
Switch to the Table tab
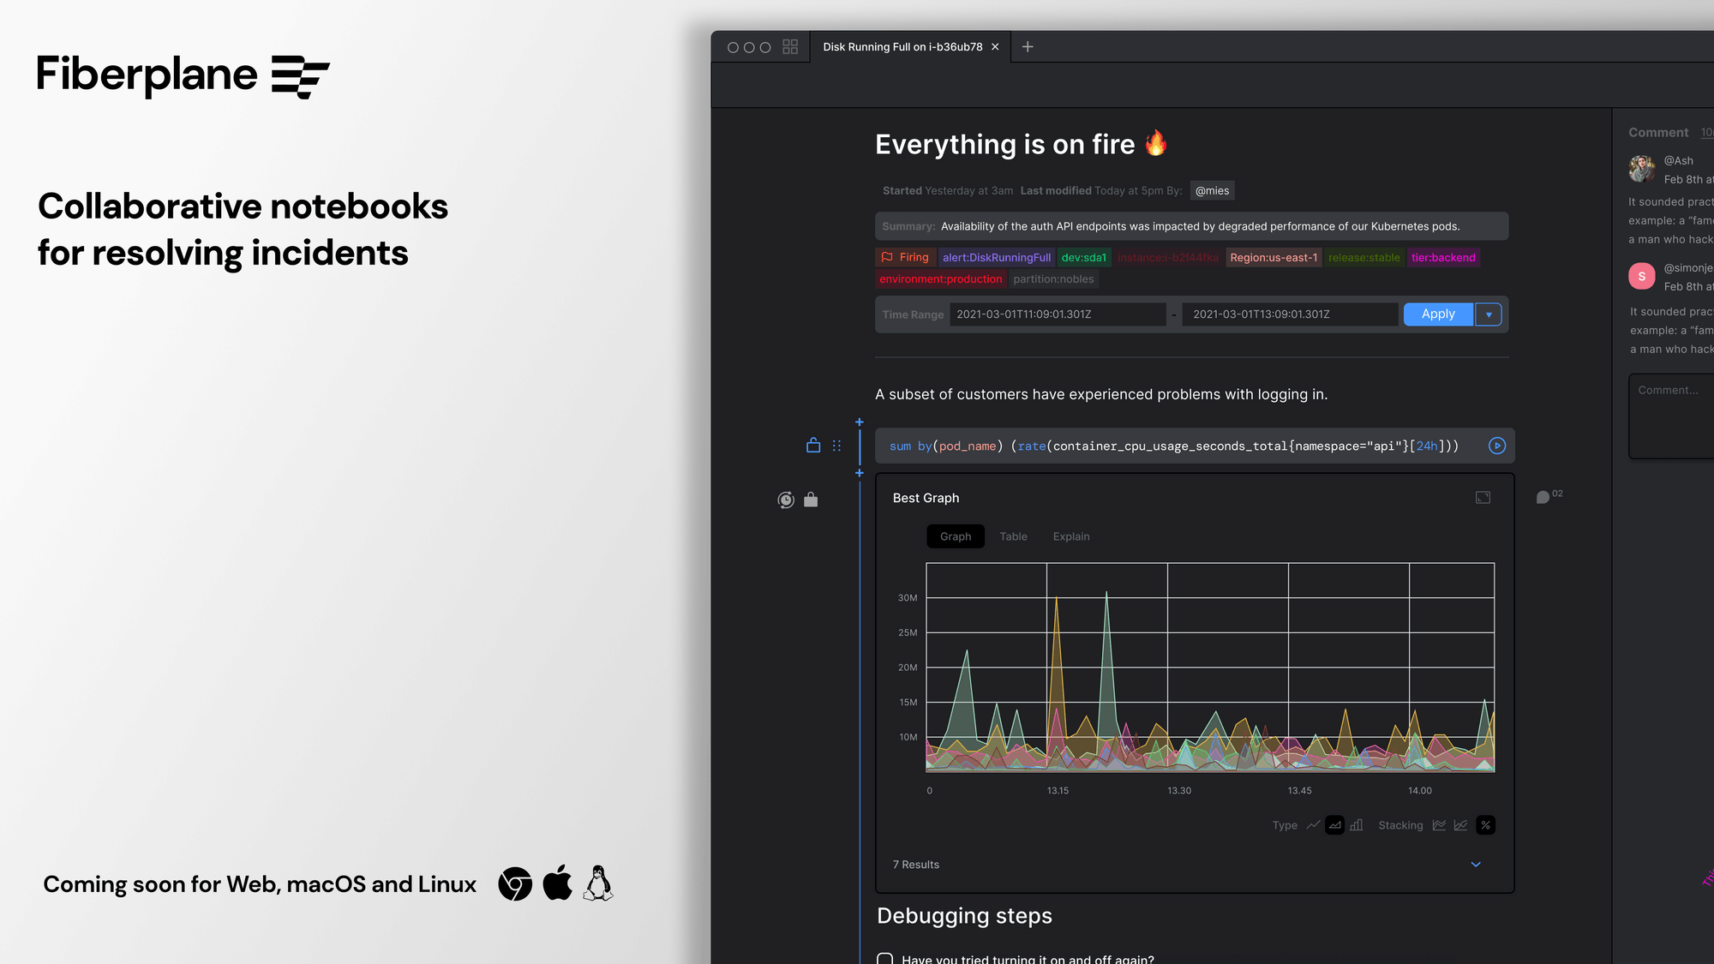point(1013,536)
